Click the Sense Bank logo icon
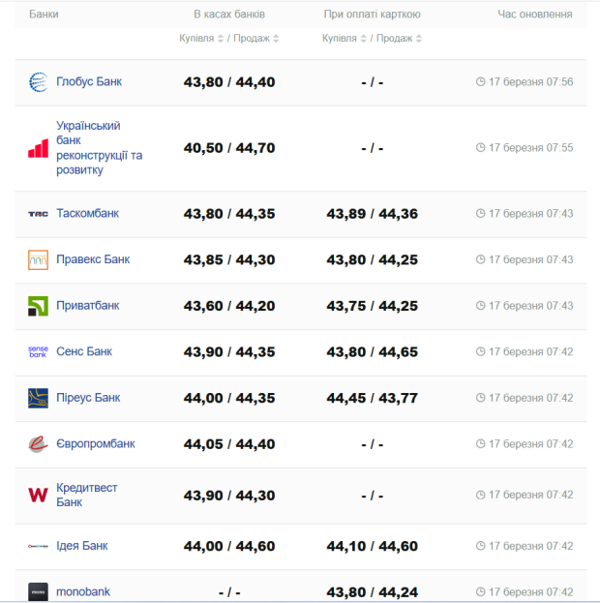 tap(38, 352)
